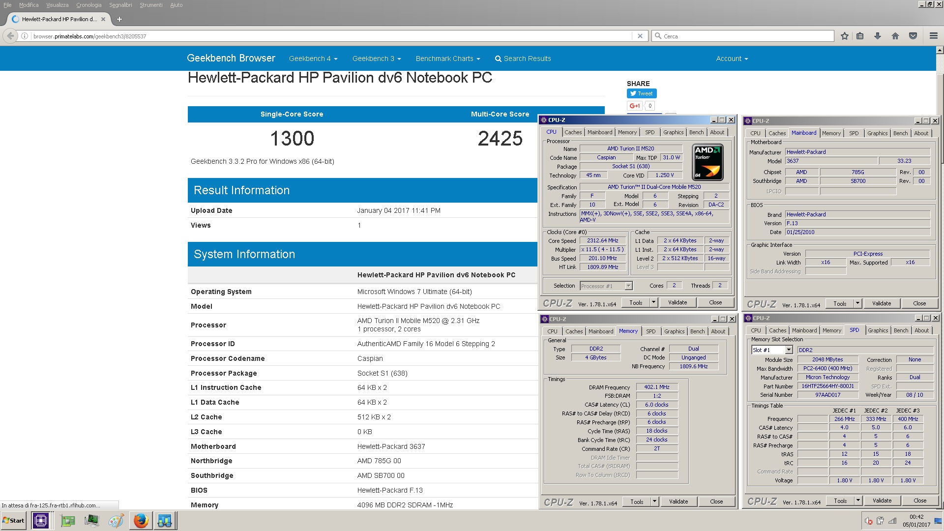Click the Search Results magnifier link
Viewport: 944px width, 531px height.
[523, 59]
